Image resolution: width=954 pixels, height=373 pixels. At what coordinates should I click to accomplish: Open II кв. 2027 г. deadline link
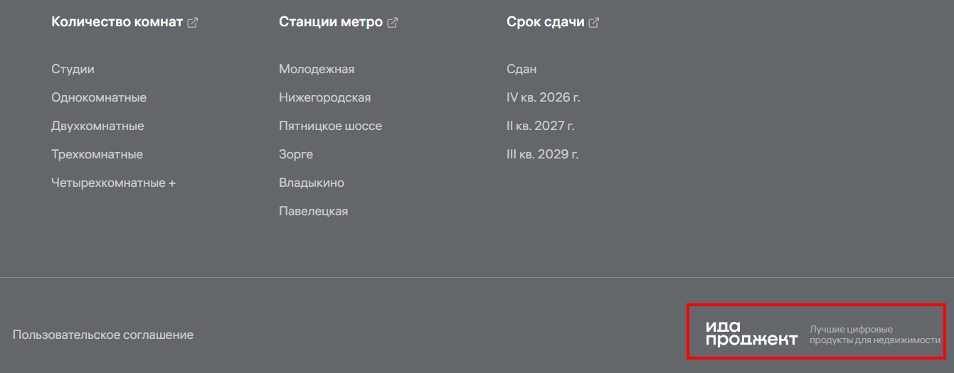click(x=540, y=126)
